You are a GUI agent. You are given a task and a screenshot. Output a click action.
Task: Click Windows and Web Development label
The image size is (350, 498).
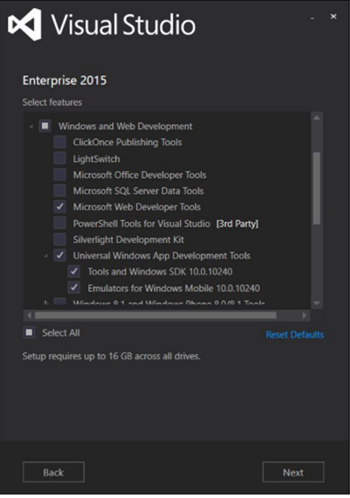pos(126,126)
